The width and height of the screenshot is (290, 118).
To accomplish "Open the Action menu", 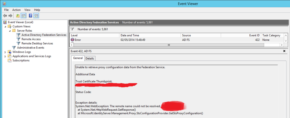I will click(x=16, y=10).
